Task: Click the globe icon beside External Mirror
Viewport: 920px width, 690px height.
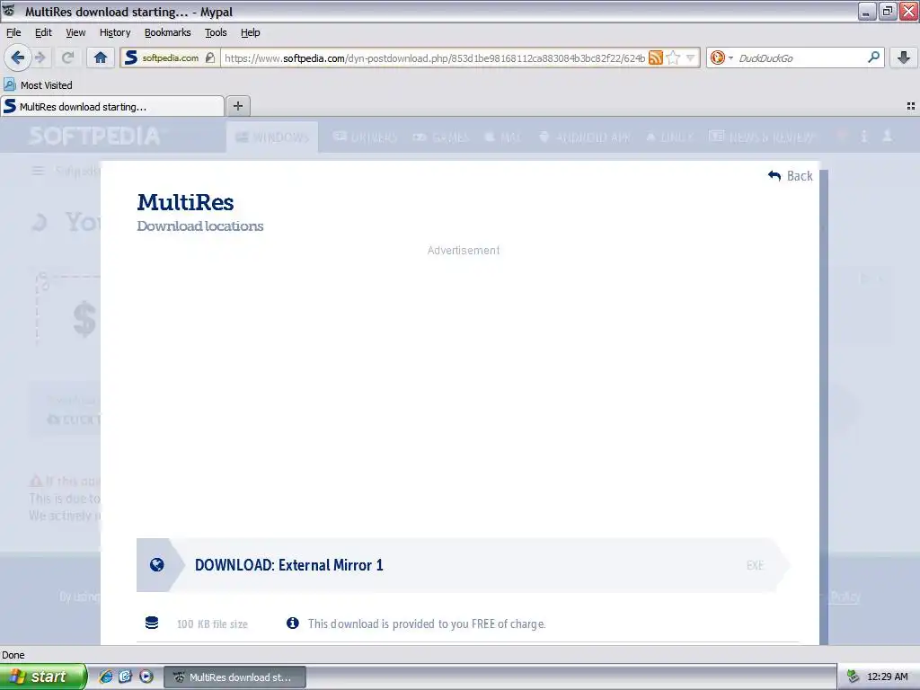Action: click(x=156, y=564)
